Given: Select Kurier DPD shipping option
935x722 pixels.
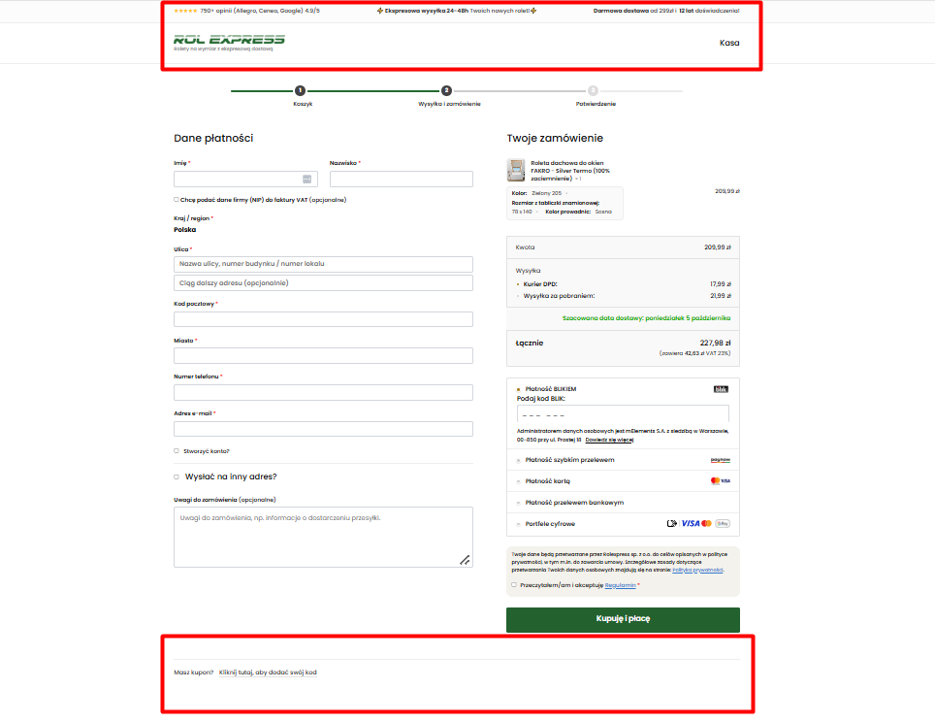Looking at the screenshot, I should tap(518, 284).
